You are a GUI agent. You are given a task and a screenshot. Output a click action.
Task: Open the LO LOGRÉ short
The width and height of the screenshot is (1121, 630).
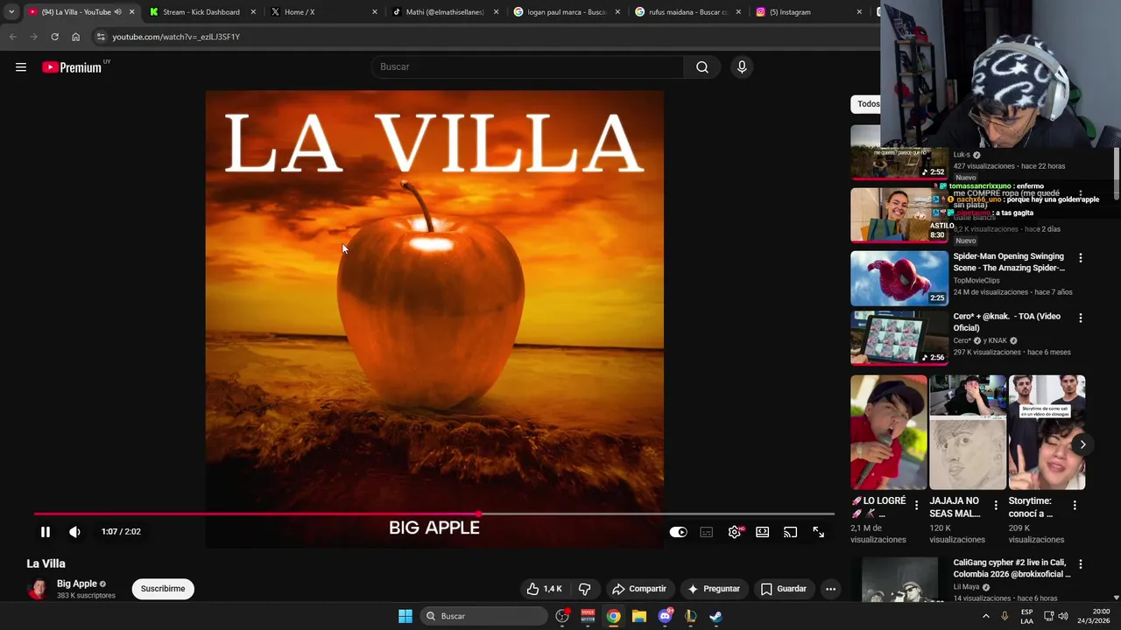click(x=888, y=432)
